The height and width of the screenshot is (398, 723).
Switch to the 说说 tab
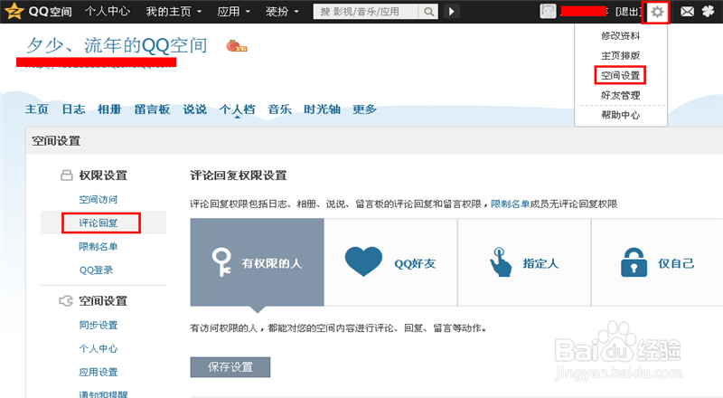click(x=194, y=109)
